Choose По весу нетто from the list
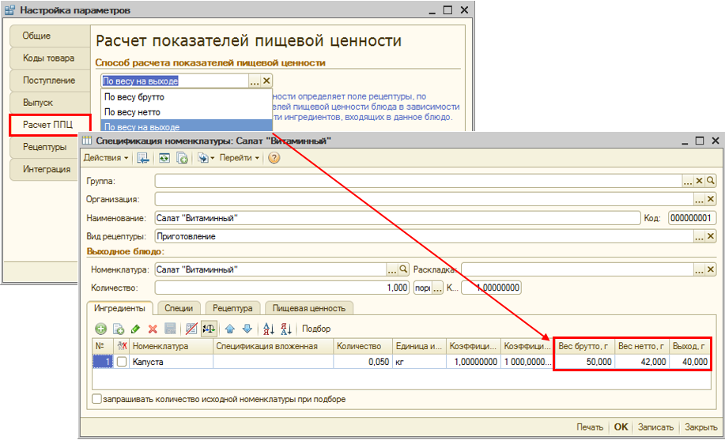 tap(133, 112)
